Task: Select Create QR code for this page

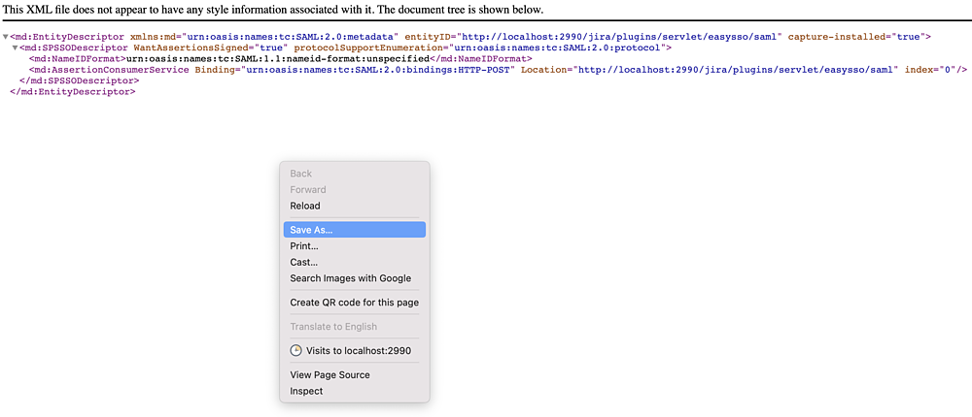Action: pos(355,303)
